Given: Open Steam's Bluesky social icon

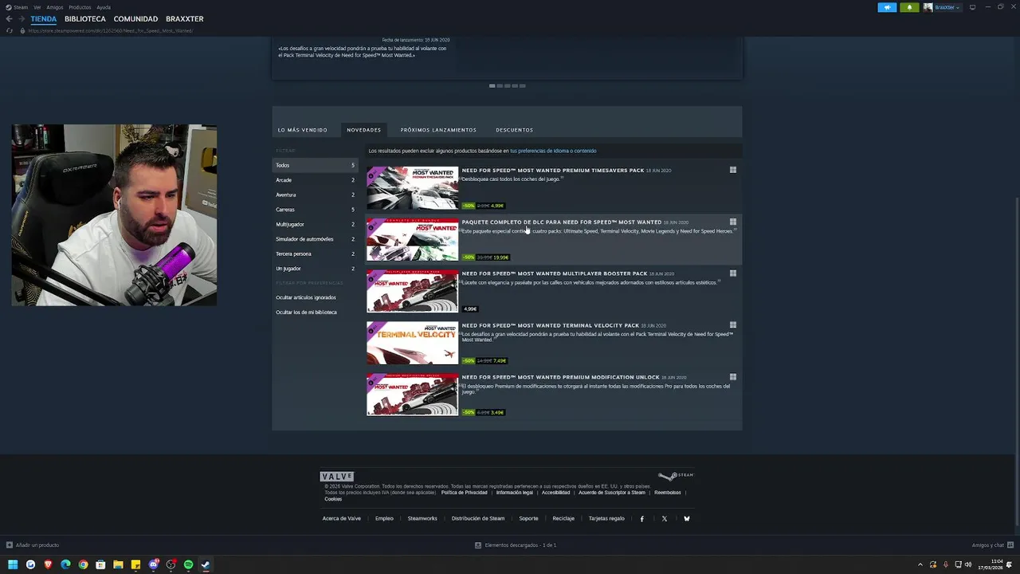Looking at the screenshot, I should coord(687,519).
